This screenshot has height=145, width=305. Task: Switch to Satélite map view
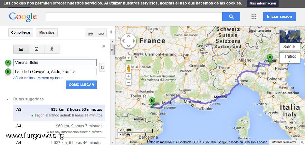[x=290, y=40]
